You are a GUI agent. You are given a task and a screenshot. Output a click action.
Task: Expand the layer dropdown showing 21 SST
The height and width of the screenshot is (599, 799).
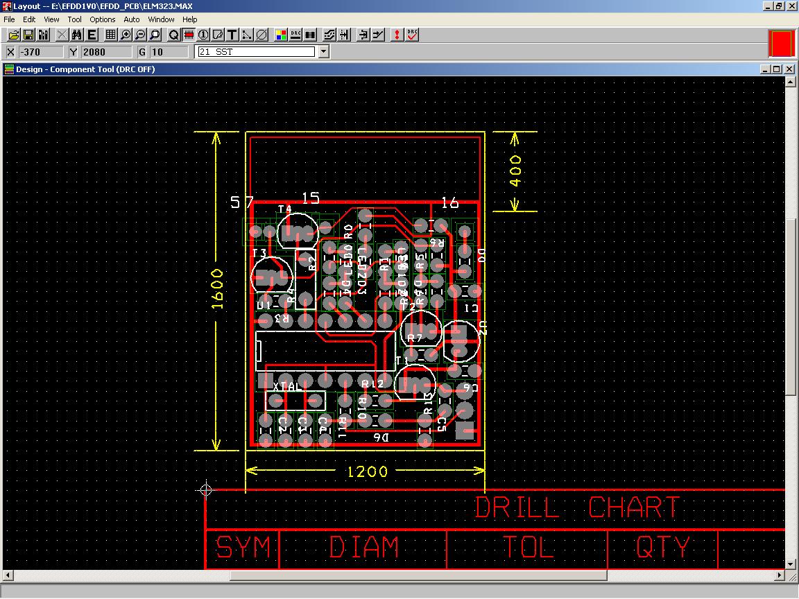tap(323, 52)
